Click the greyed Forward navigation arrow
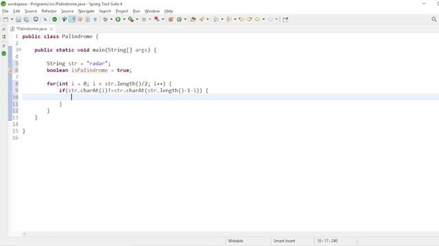 click(x=270, y=19)
